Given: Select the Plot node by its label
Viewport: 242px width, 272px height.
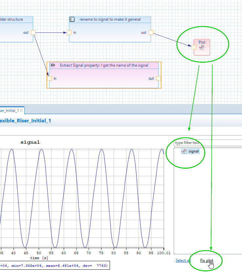Looking at the screenshot, I should point(202,42).
